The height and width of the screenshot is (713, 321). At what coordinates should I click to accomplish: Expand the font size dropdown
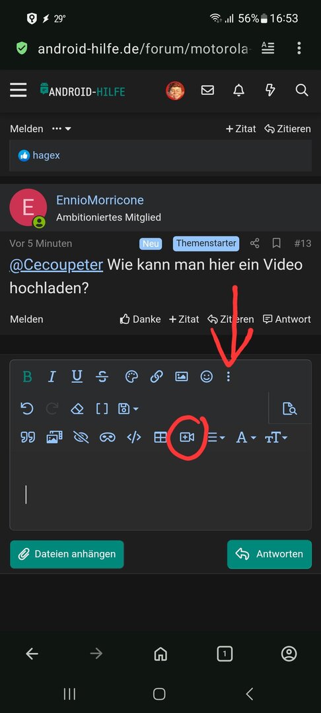(x=276, y=438)
